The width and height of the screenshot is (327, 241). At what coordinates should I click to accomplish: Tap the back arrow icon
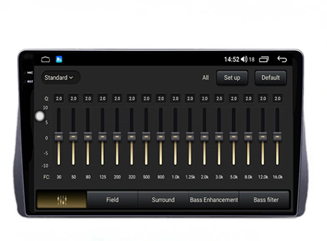point(282,59)
